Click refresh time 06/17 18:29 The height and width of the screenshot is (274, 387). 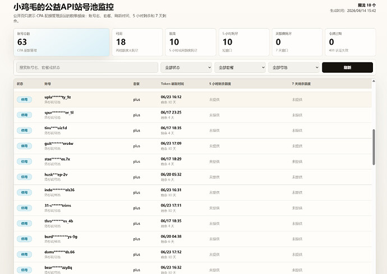(171, 159)
